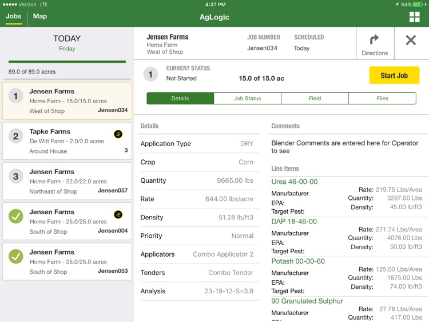429x322 pixels.
Task: Tap the Jensen Farms heading in detail header
Action: coord(168,37)
